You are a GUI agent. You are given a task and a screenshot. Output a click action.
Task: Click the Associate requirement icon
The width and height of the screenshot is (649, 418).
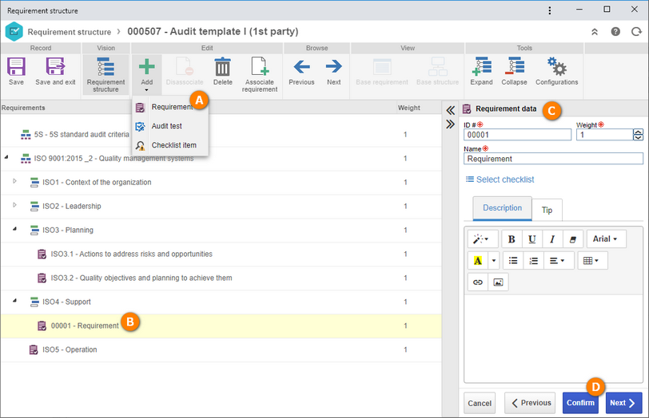(260, 67)
